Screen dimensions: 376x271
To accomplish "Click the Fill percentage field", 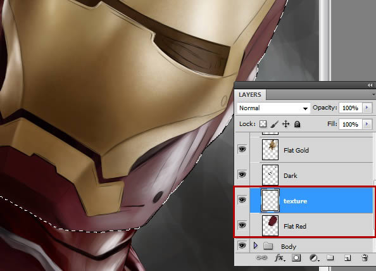I will pos(350,124).
